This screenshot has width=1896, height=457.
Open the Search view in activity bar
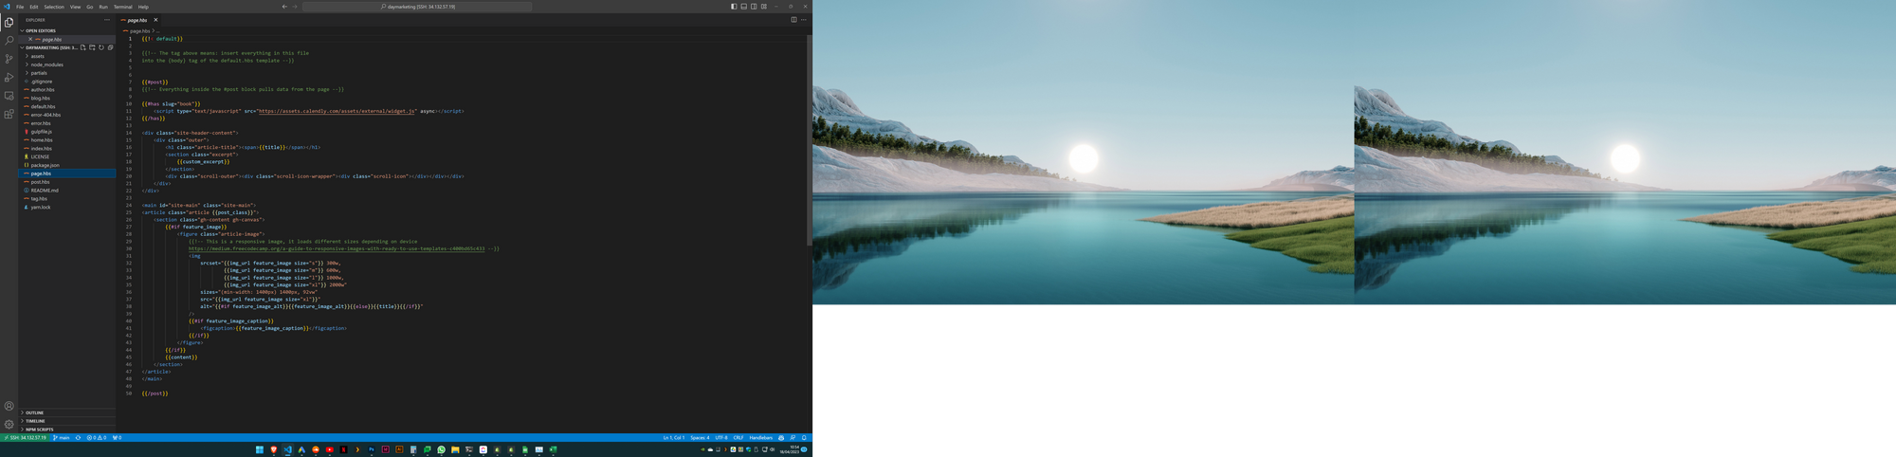click(9, 41)
